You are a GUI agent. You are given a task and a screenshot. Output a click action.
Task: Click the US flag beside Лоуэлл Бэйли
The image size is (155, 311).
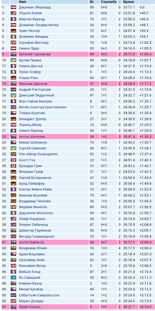pyautogui.click(x=13, y=13)
